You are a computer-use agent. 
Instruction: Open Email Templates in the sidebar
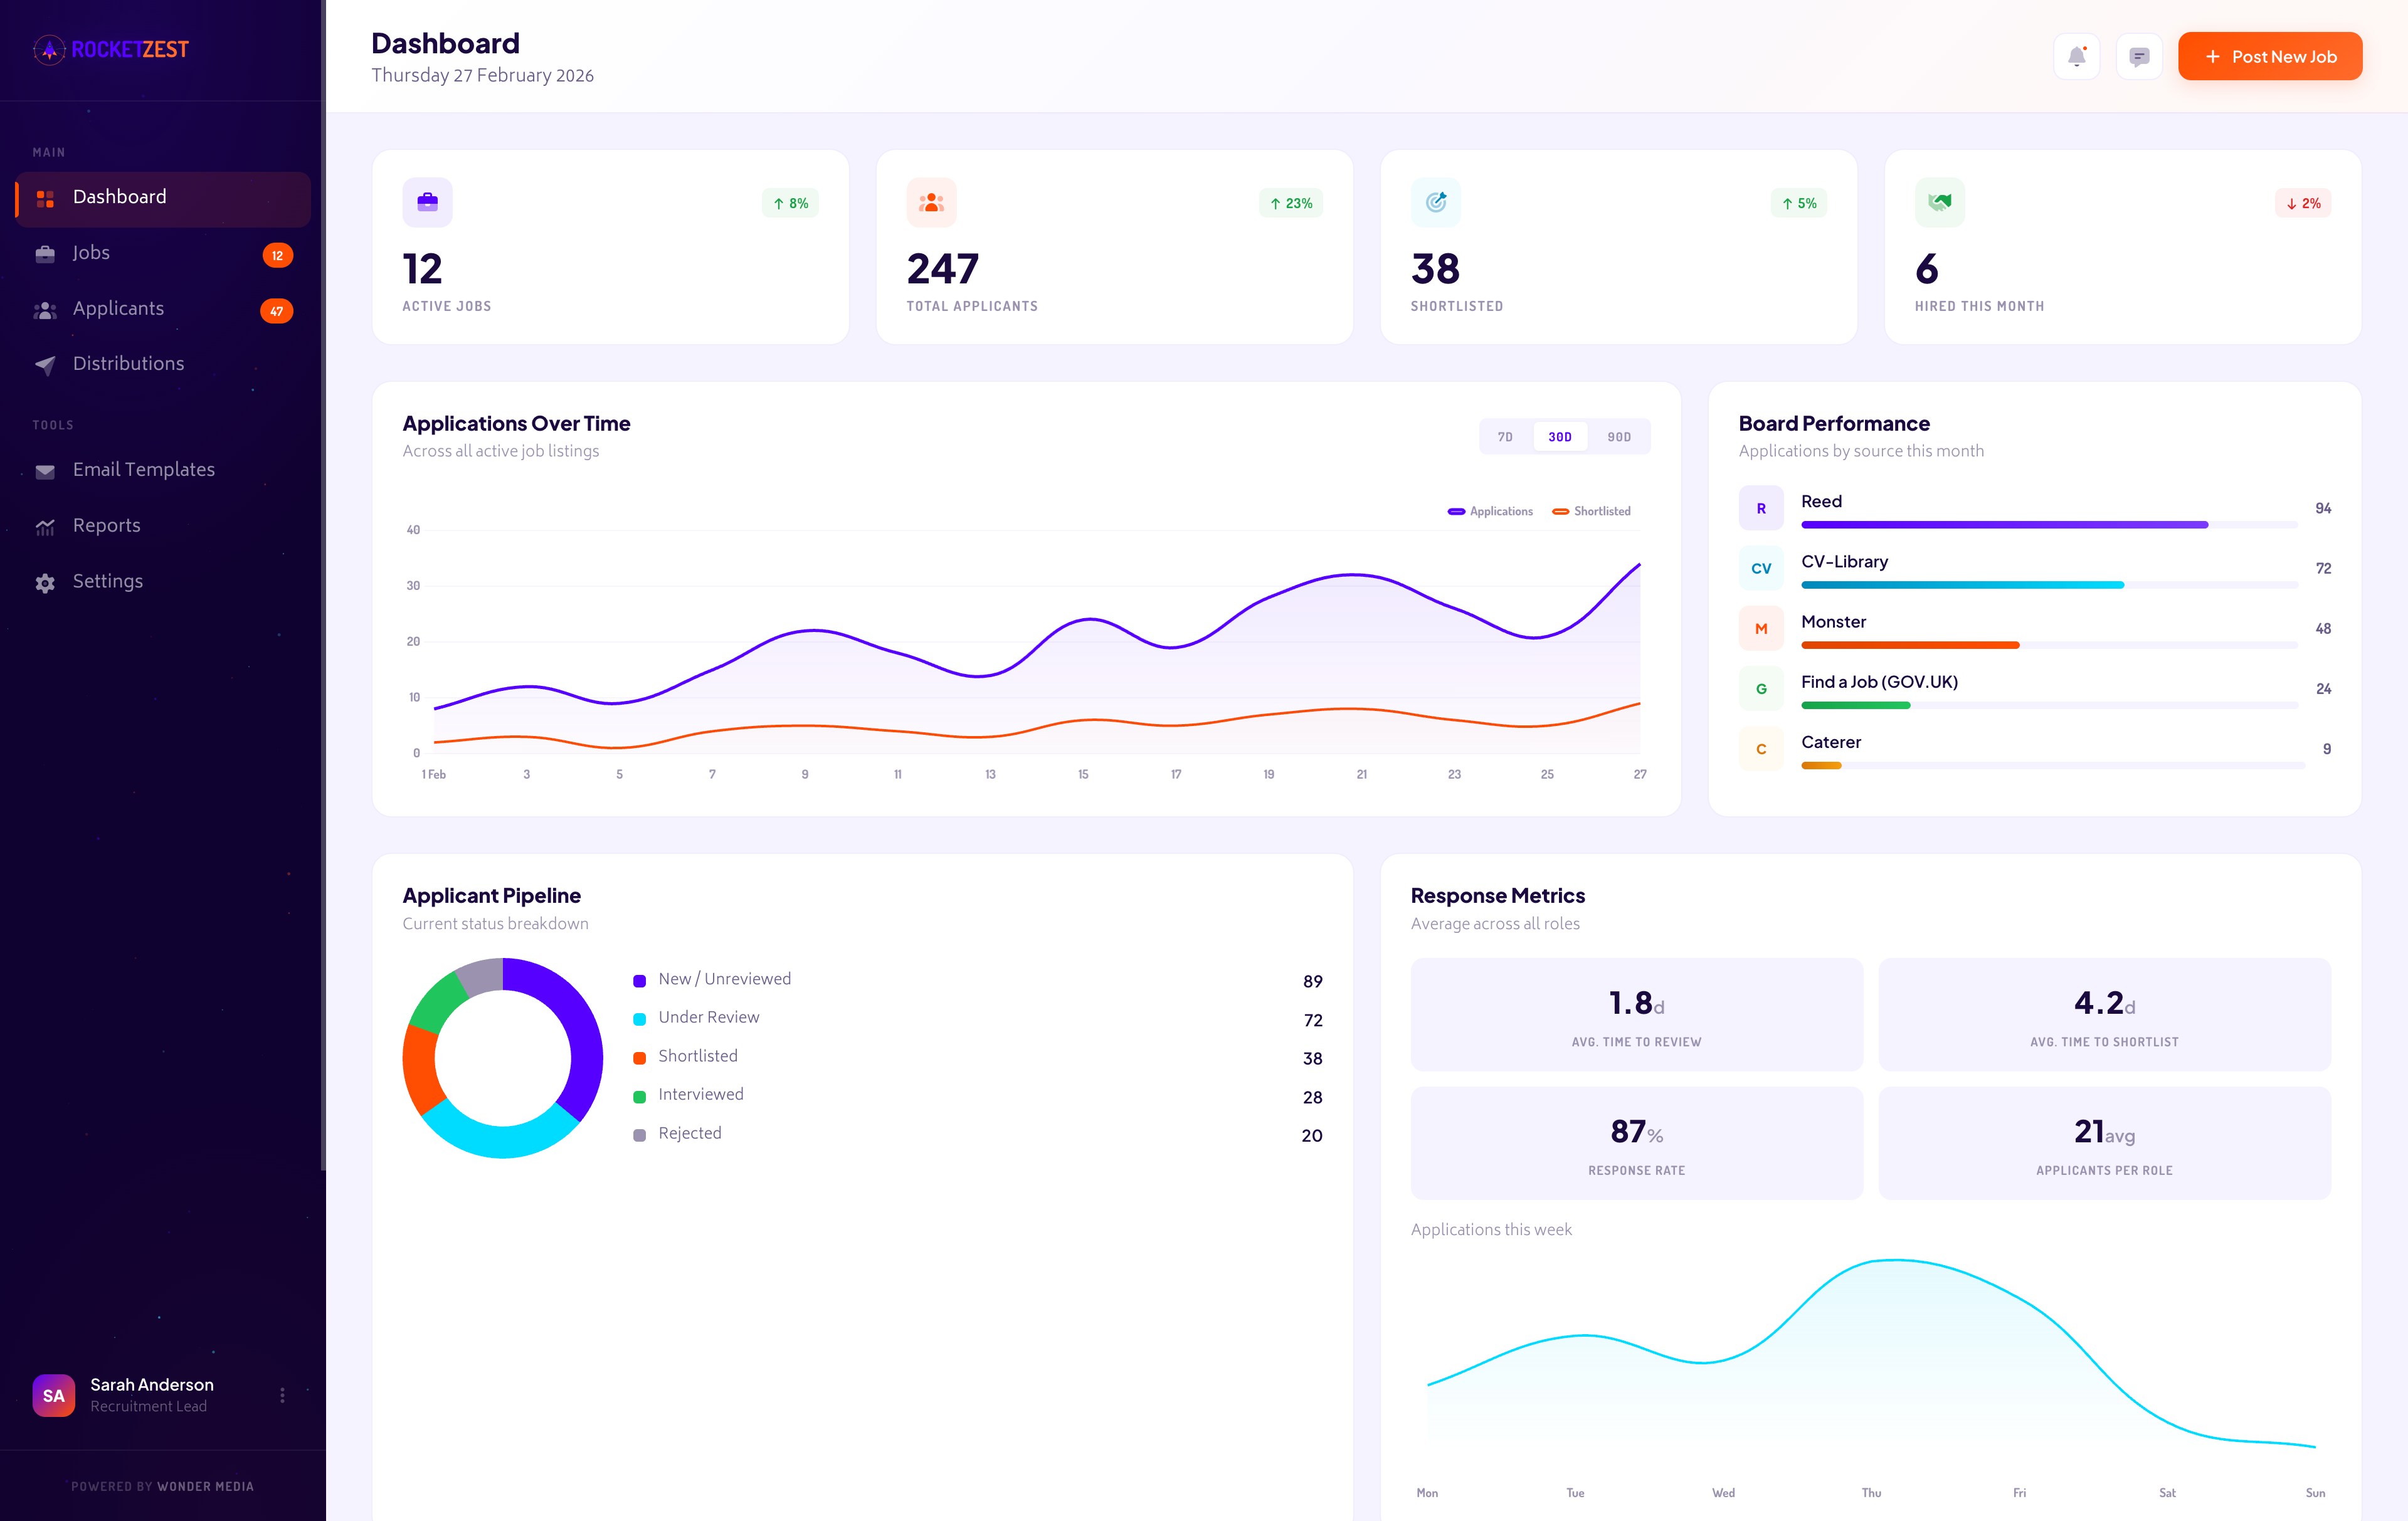(163, 471)
